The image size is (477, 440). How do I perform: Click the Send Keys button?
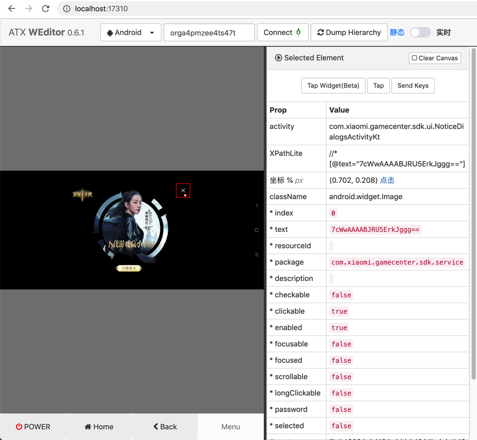pyautogui.click(x=413, y=86)
